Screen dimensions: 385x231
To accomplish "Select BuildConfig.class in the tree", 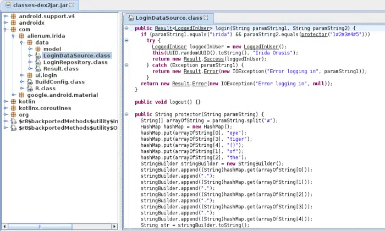I will click(x=60, y=82).
